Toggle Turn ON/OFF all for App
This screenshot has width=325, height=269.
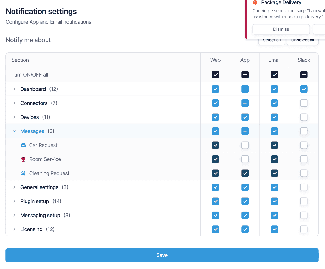245,75
